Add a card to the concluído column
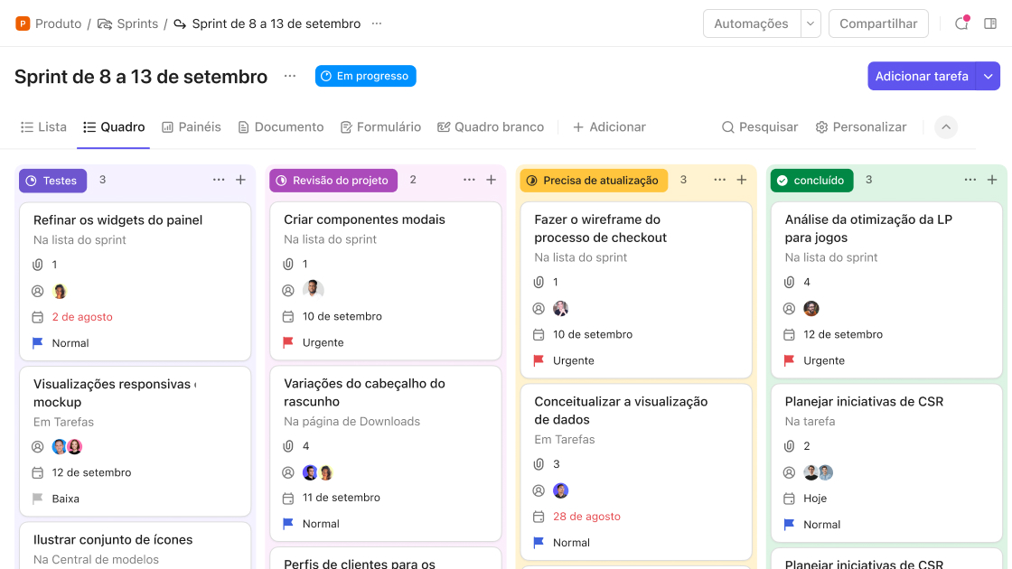1012x569 pixels. point(992,180)
